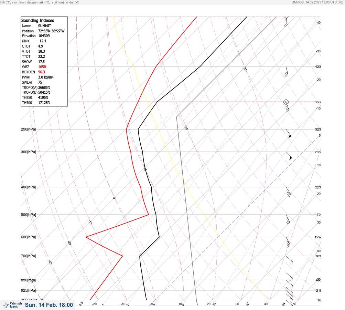The width and height of the screenshot is (345, 310).
Task: Click the black temperature line at 250 hPa
Action: 138,129
